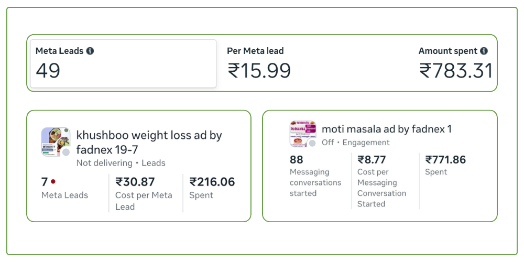This screenshot has width=524, height=262.
Task: Click the red dot next to 7 Meta Leads
Action: (x=53, y=182)
